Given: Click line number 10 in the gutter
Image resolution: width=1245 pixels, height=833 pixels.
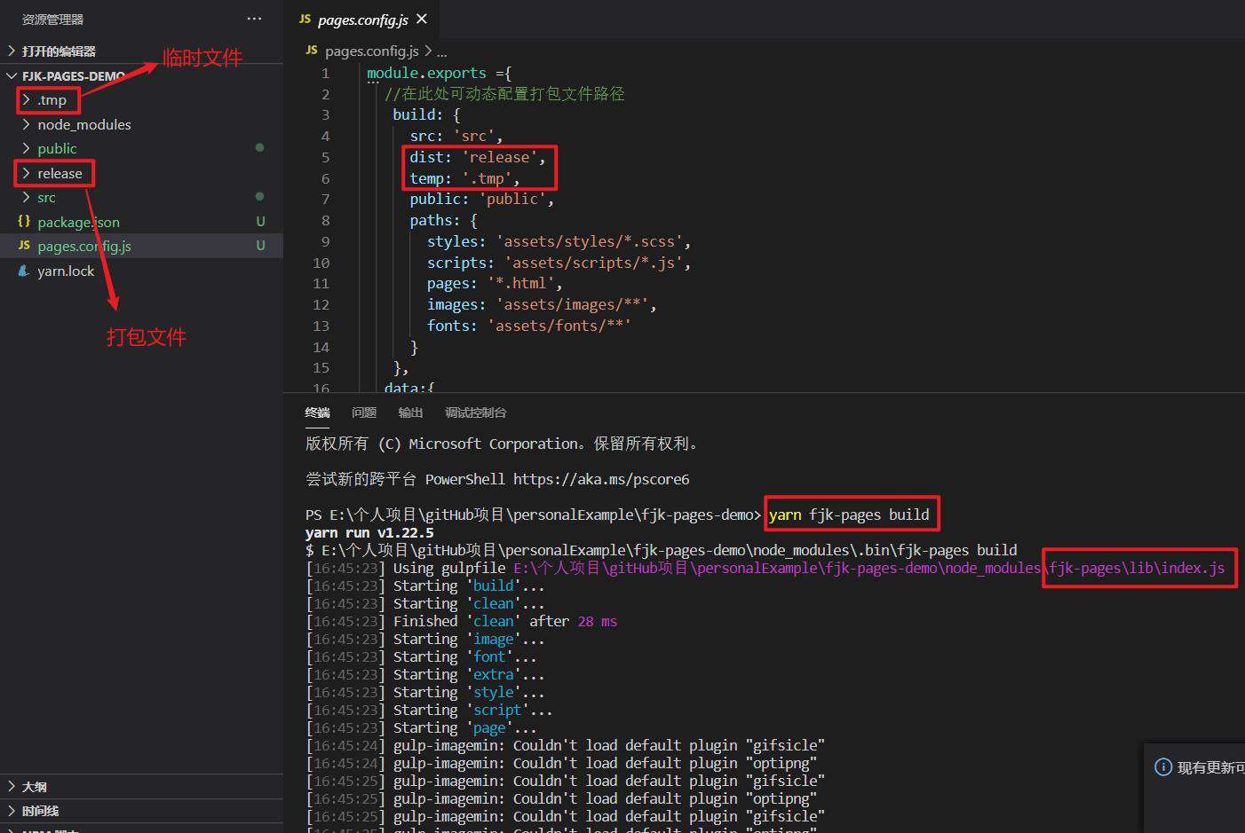Looking at the screenshot, I should (x=321, y=263).
